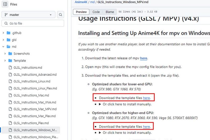Download lower-end GPU template files here
Viewport: 210px width, 140px height.
(x=146, y=98)
